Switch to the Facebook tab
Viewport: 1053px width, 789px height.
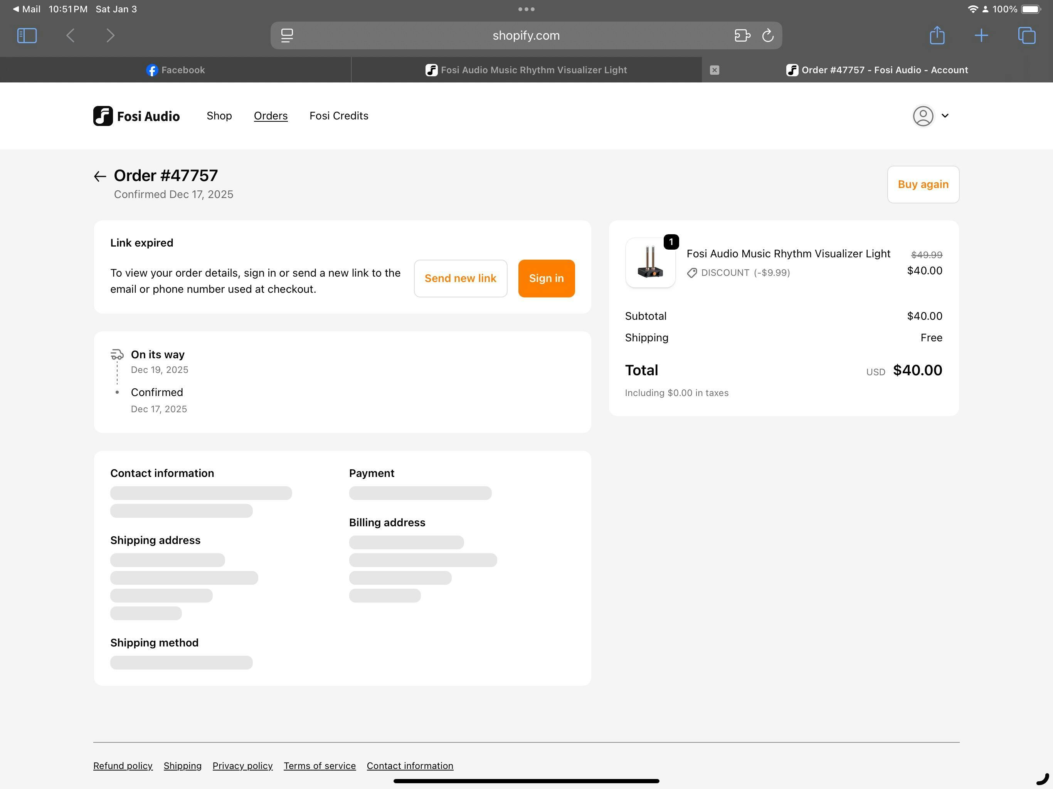[x=175, y=70]
